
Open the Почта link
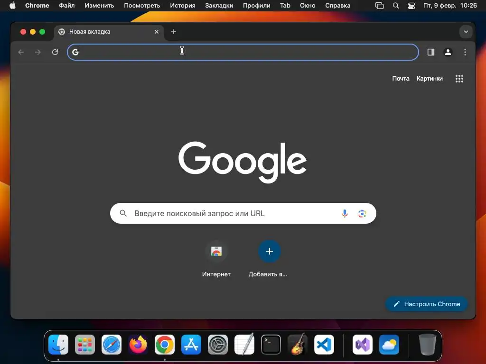pos(401,79)
